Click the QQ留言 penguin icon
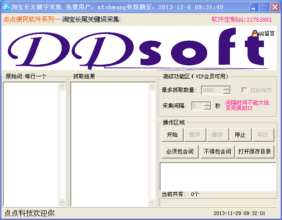 point(254,33)
